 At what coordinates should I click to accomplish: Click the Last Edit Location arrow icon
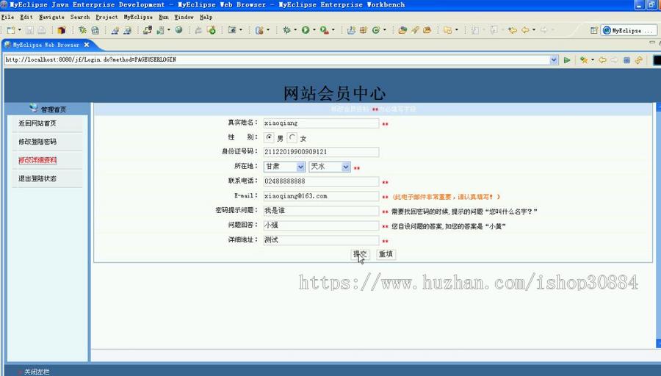click(513, 30)
